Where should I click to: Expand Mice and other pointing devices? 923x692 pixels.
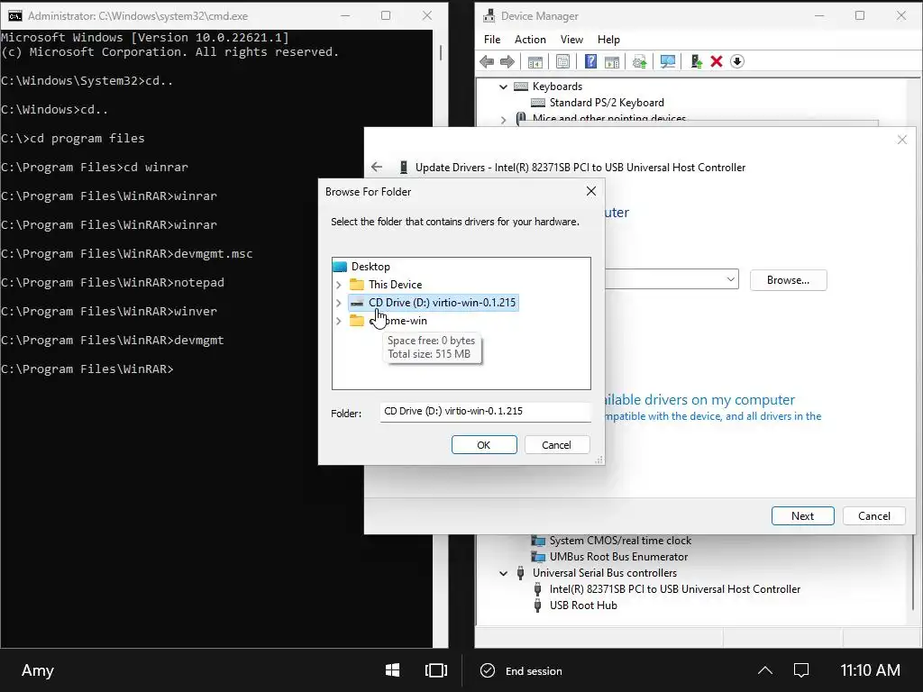(503, 120)
